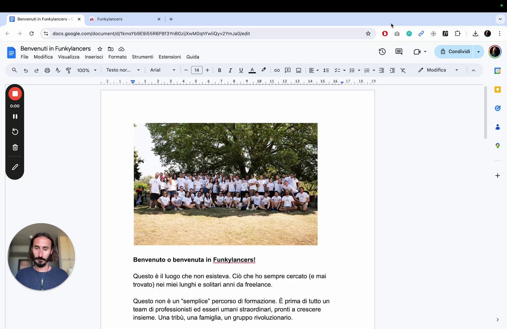This screenshot has width=507, height=329.
Task: Open Google Tasks in the side panel
Action: click(x=497, y=108)
